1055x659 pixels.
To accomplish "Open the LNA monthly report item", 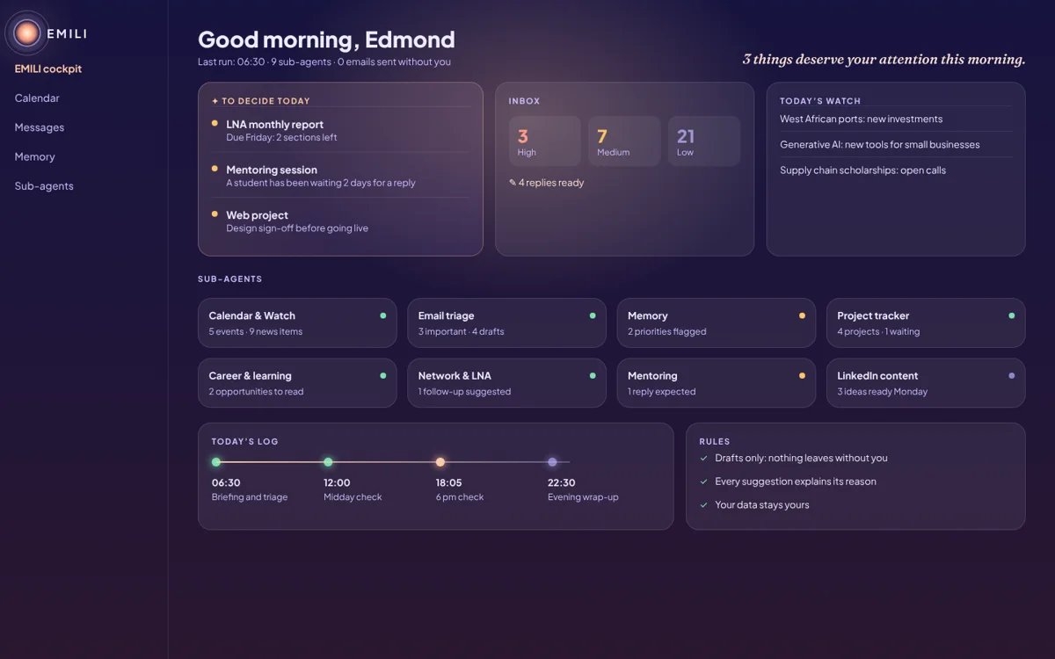I will pos(340,130).
